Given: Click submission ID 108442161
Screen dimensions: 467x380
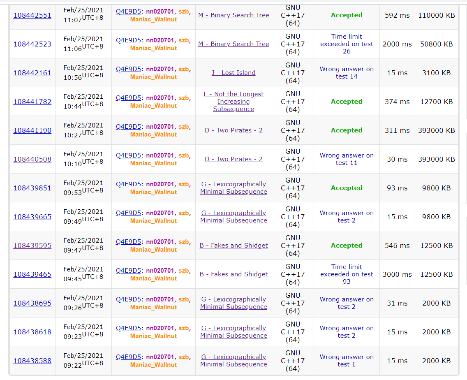Looking at the screenshot, I should click(x=32, y=73).
